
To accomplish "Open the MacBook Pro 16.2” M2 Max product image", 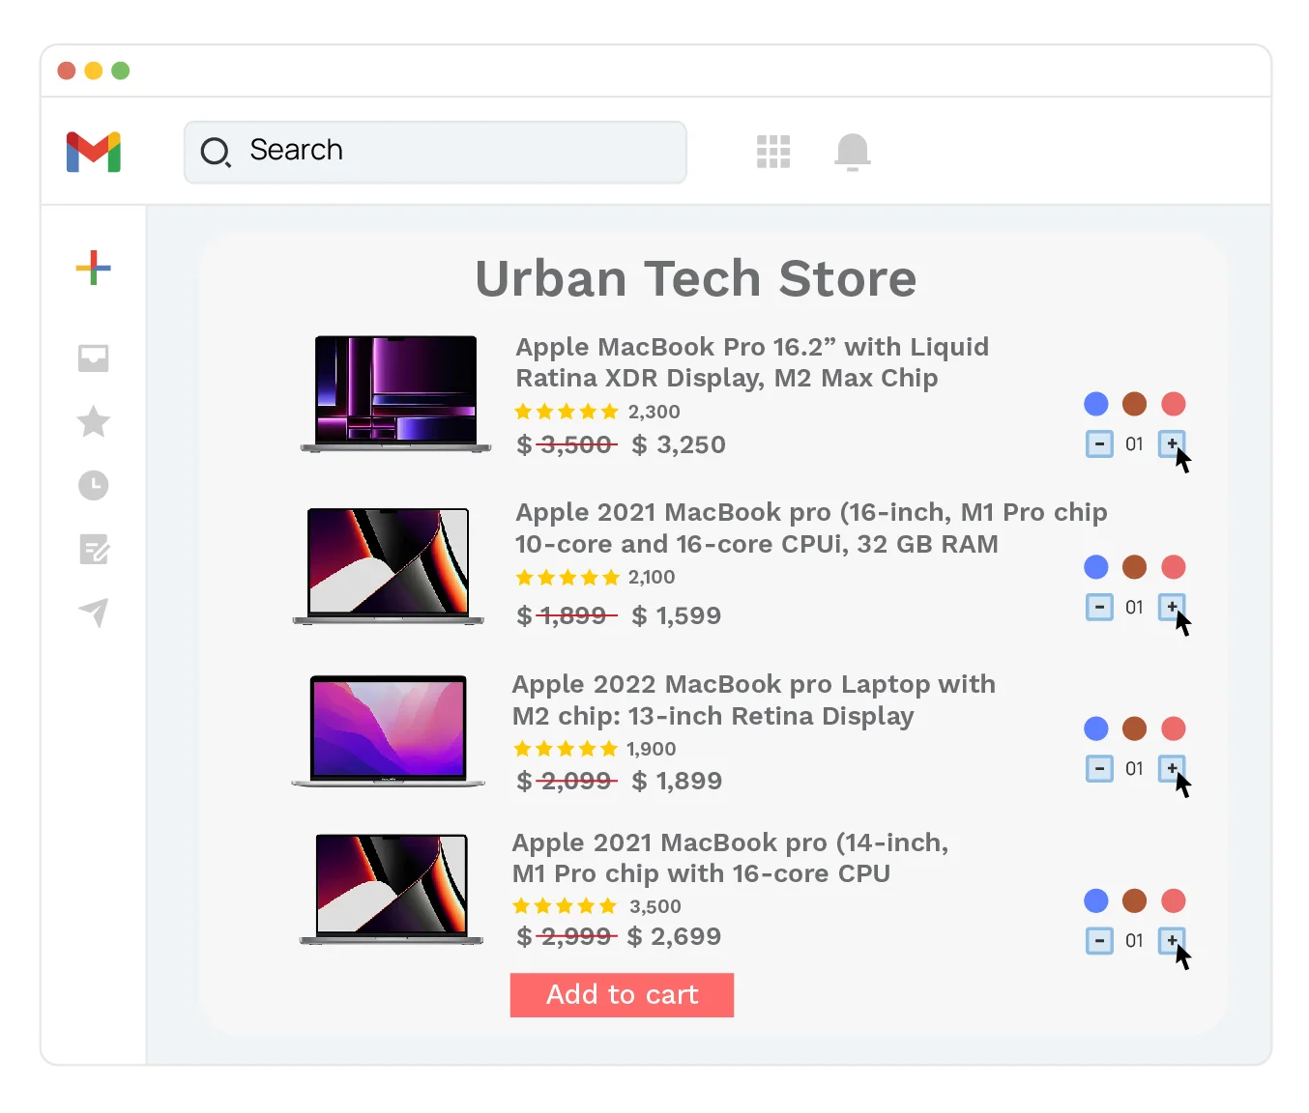I will (396, 393).
